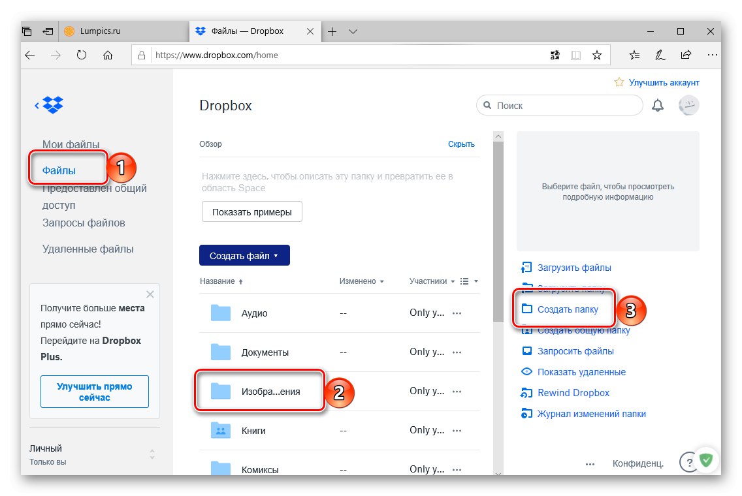Open Участники column dropdown
The height and width of the screenshot is (496, 742).
tap(432, 281)
